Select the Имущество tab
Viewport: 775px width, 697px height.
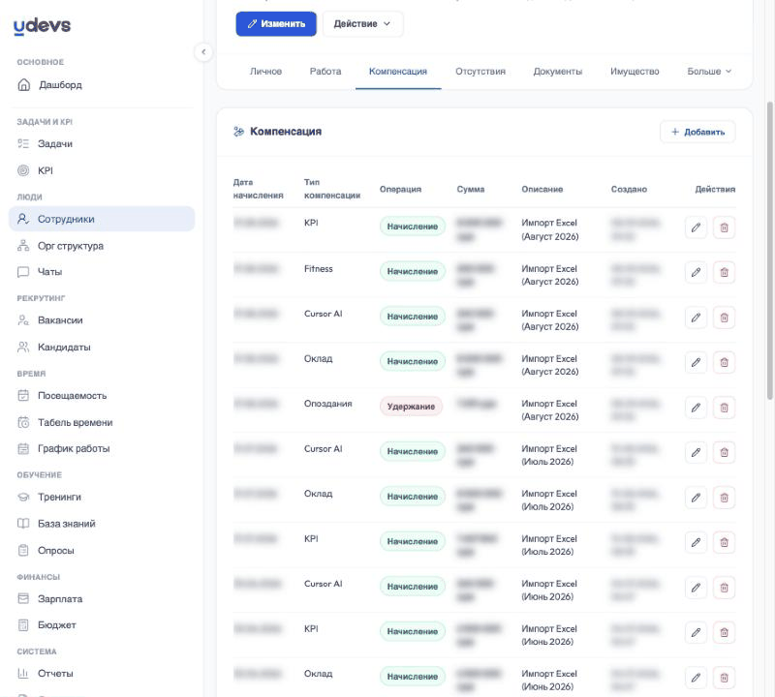coord(635,71)
